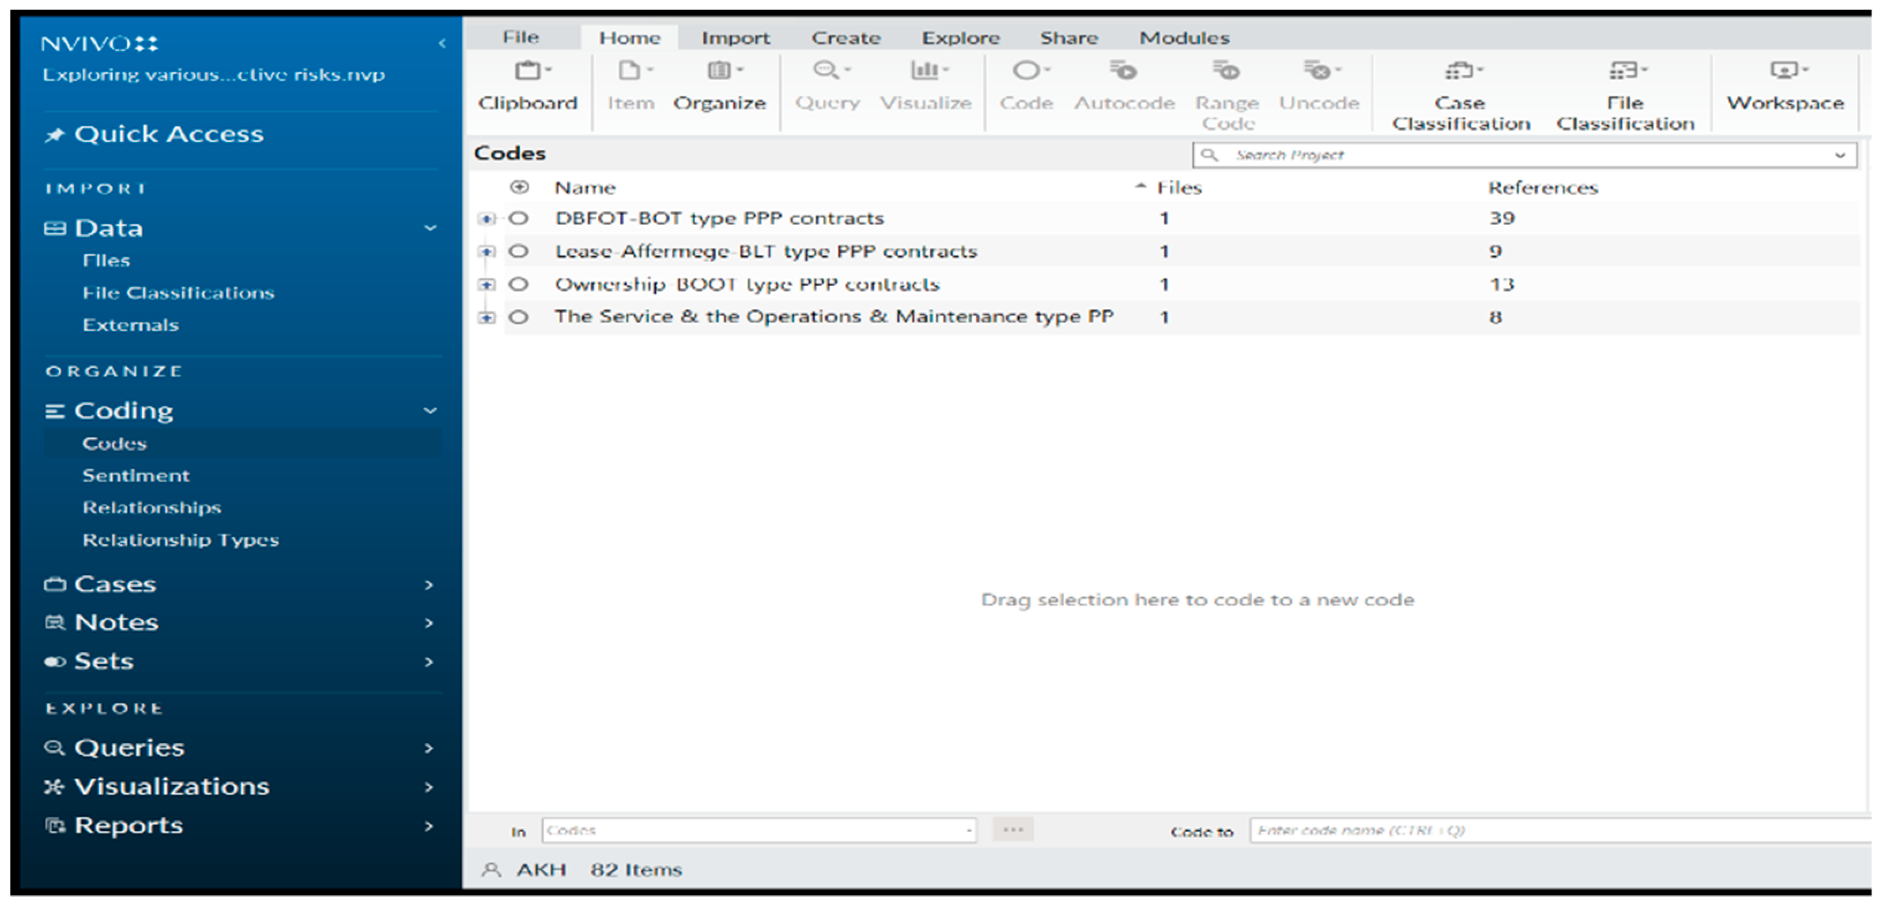Sort codes by References column header

1543,188
